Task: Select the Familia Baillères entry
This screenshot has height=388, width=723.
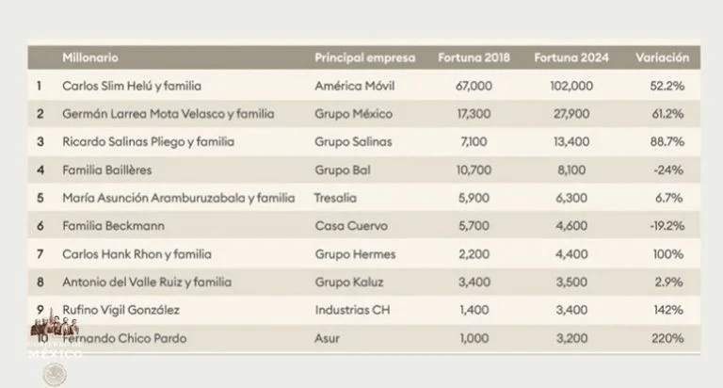Action: tap(106, 170)
